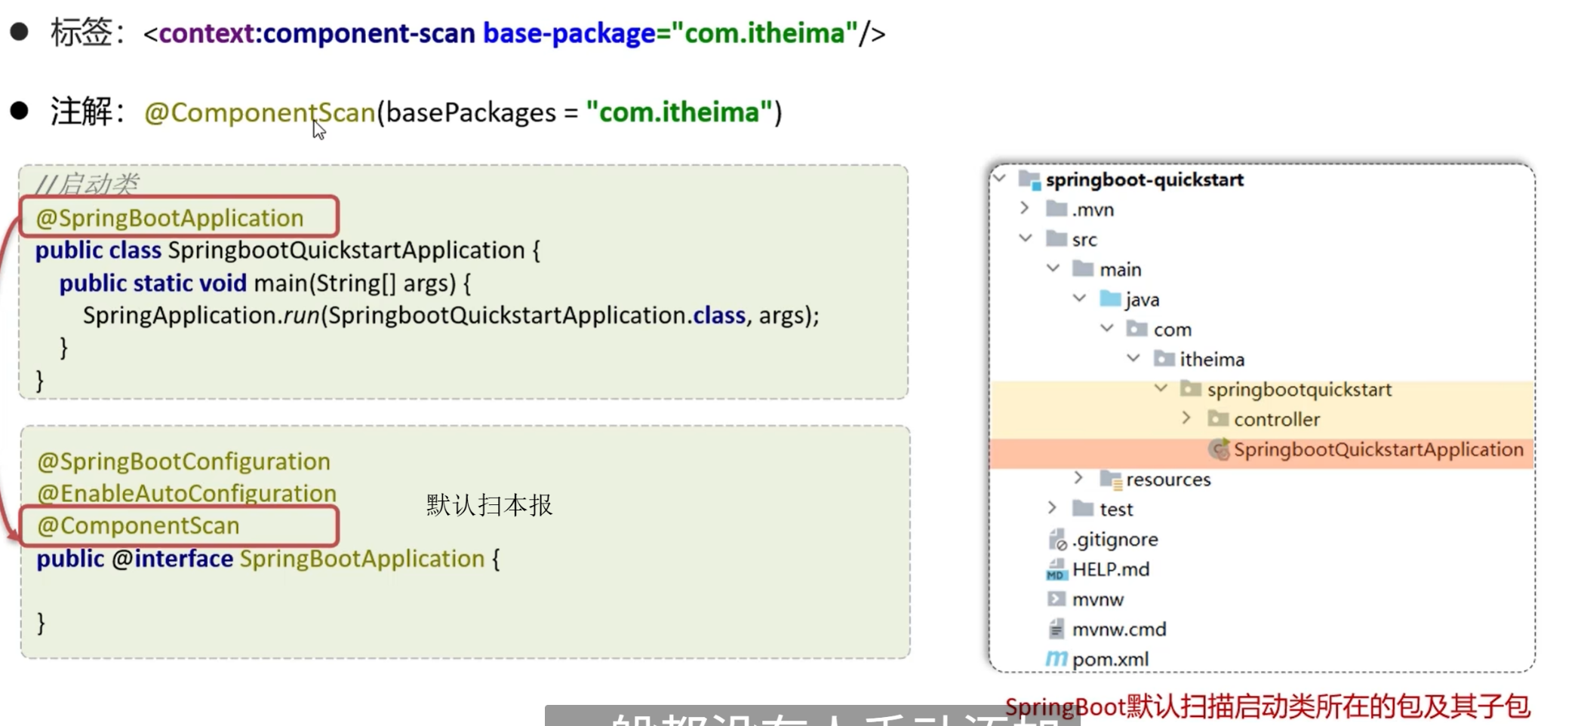This screenshot has height=726, width=1584.
Task: Click the HELP.md markdown file icon
Action: pyautogui.click(x=1056, y=570)
